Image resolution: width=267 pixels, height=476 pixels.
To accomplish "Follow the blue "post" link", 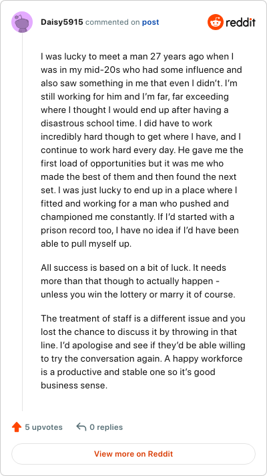I will coord(151,23).
